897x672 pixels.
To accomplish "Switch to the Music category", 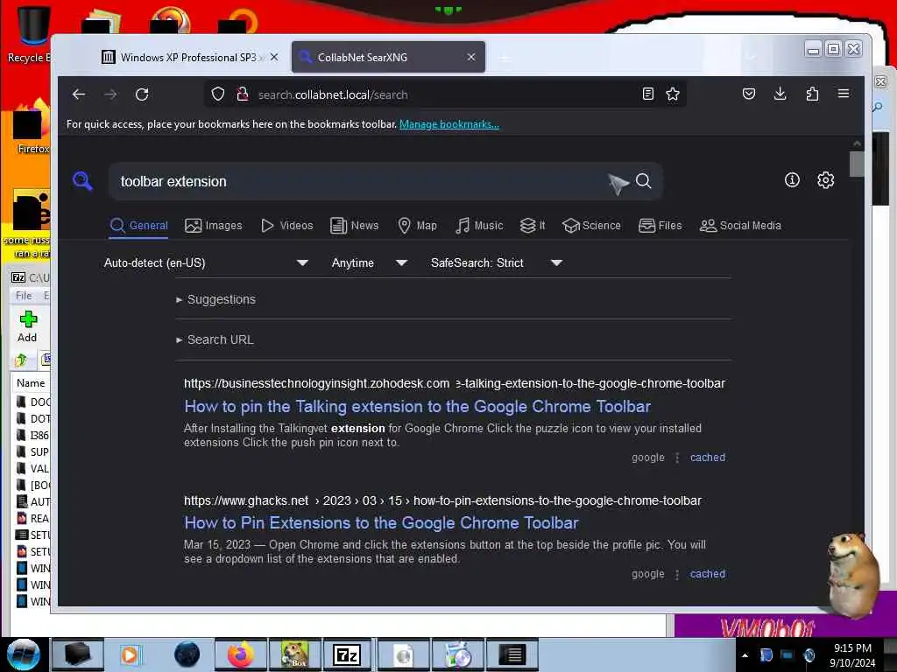I will [479, 226].
